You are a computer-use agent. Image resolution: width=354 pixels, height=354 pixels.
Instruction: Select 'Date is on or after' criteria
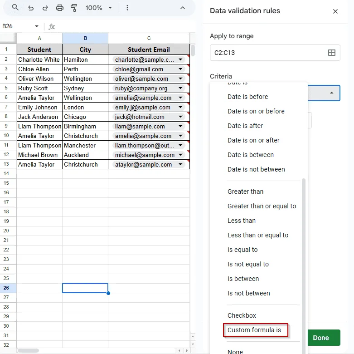coord(253,140)
